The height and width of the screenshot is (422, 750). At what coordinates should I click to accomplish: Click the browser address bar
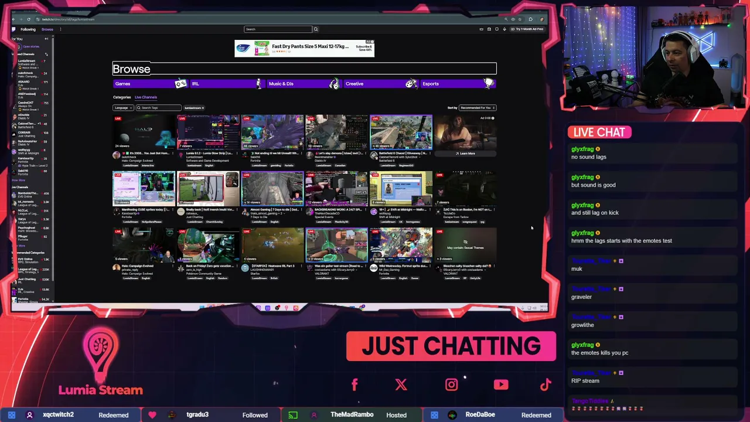pos(264,19)
